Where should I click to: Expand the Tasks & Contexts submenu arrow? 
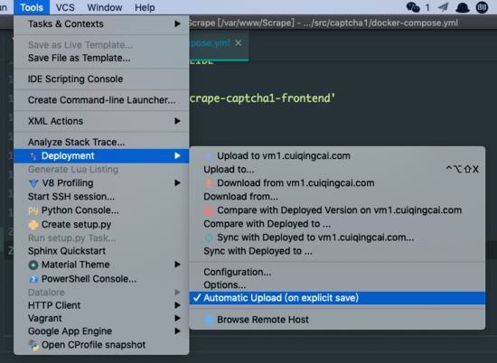177,23
